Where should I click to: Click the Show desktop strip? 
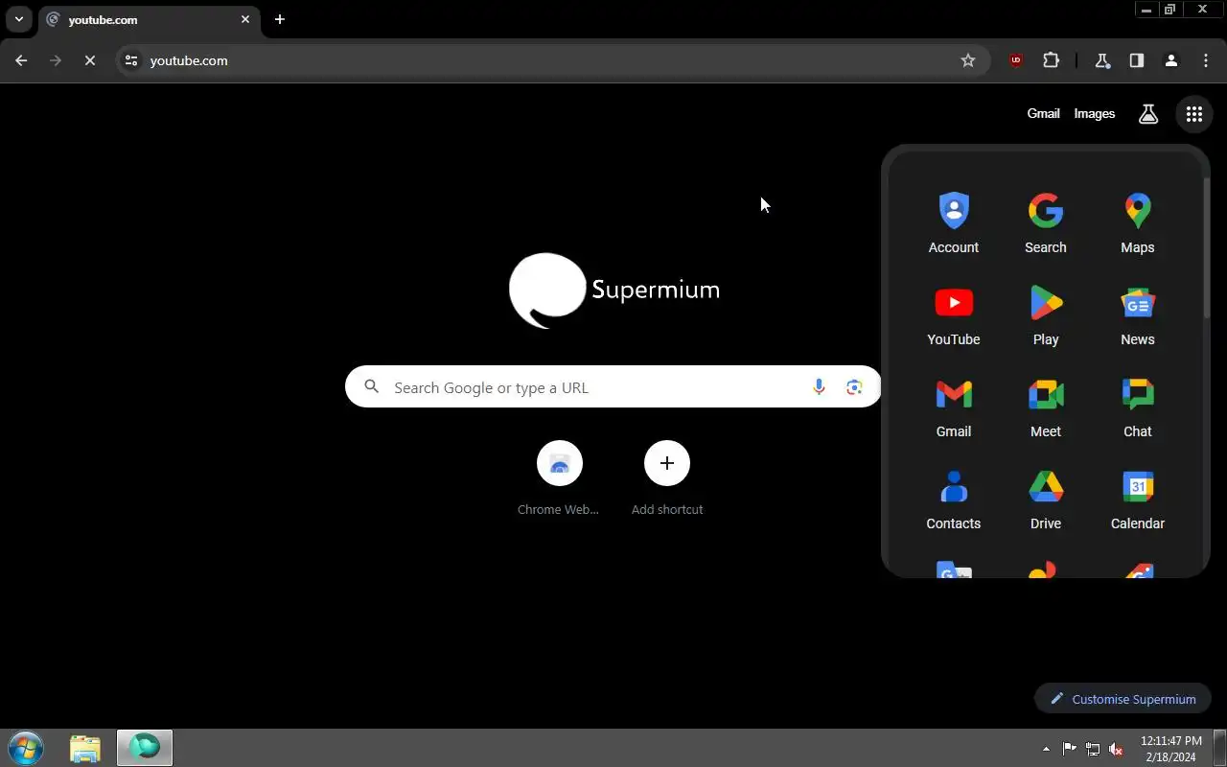(x=1220, y=748)
